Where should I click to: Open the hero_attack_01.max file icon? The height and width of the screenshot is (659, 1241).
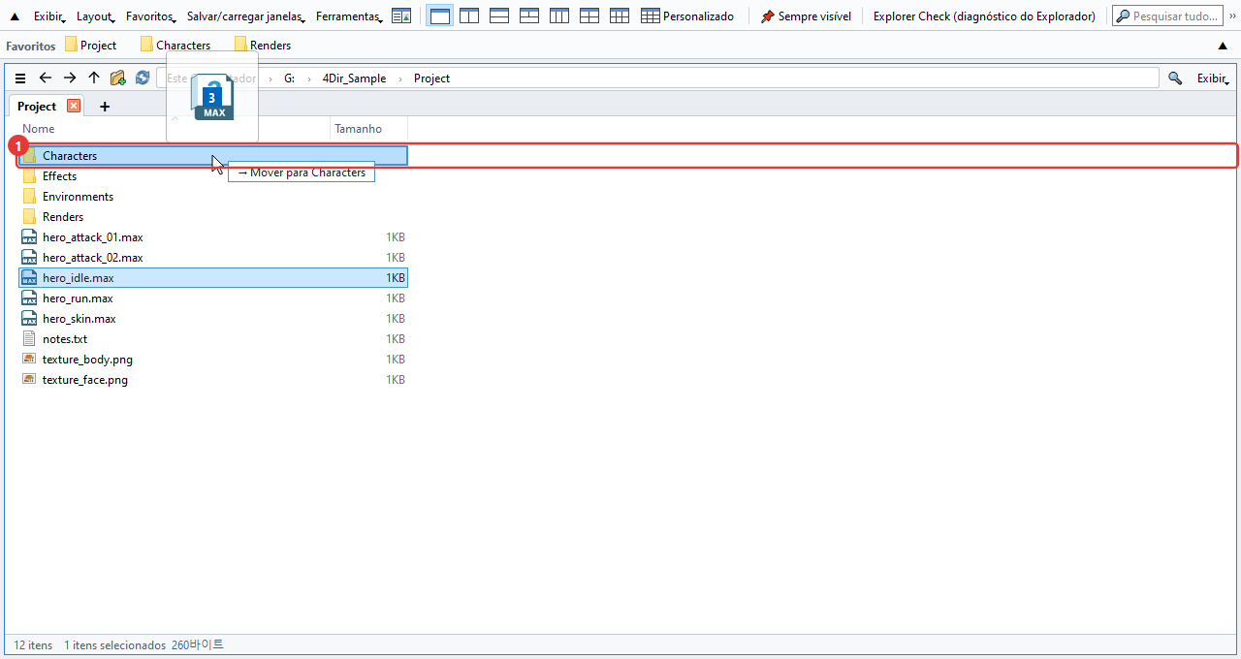coord(29,237)
